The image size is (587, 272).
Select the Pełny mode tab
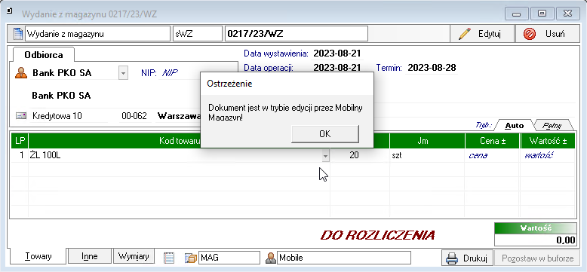tap(552, 126)
